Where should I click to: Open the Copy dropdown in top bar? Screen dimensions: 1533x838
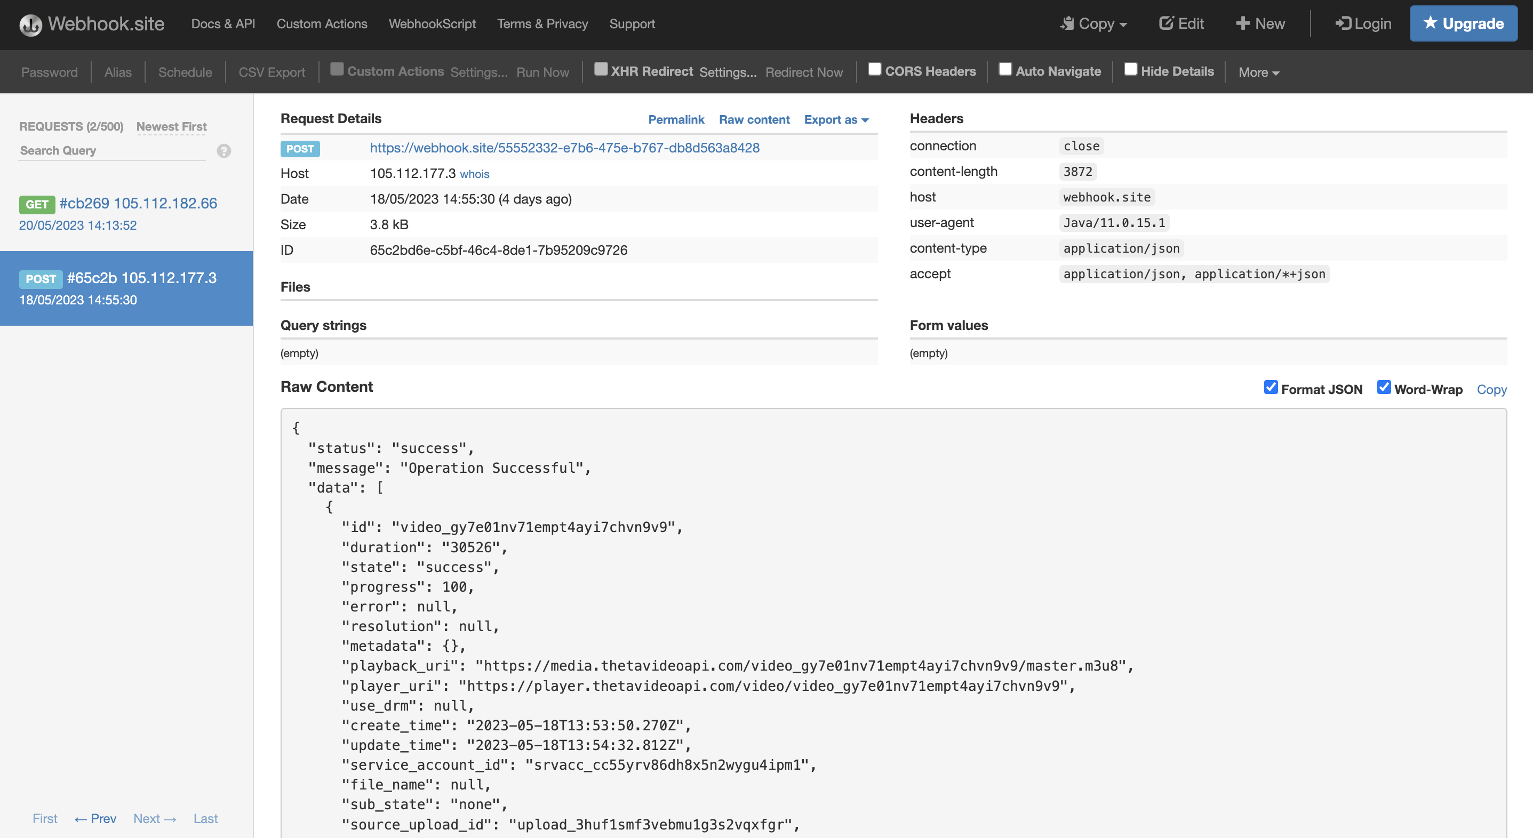[x=1094, y=23]
